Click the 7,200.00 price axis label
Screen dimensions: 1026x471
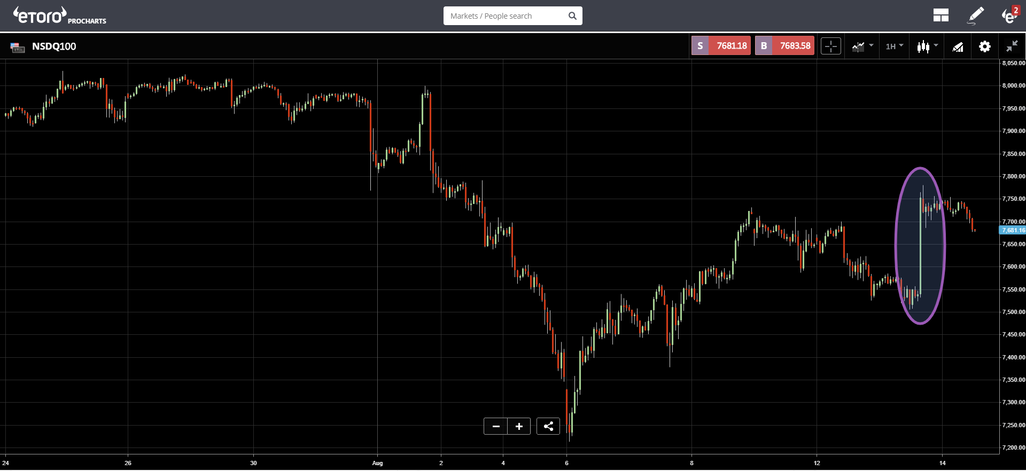(1014, 448)
